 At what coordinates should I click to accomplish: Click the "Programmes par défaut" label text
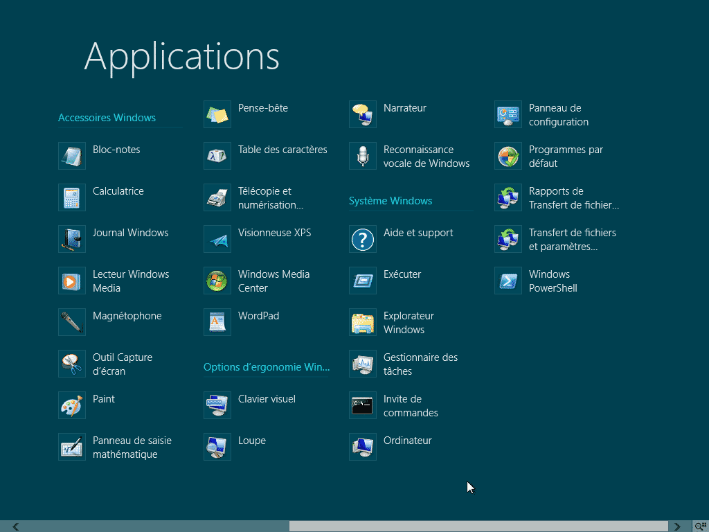tap(566, 157)
